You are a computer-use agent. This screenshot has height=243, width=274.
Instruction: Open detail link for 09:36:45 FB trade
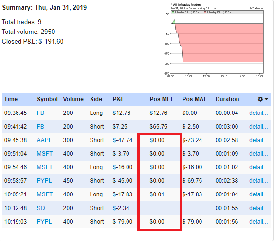click(x=258, y=113)
